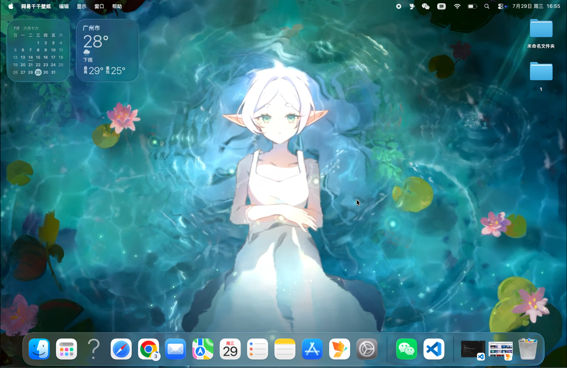Click the 六月十六 lunar date in calendar widget
This screenshot has height=368, width=567.
point(31,28)
